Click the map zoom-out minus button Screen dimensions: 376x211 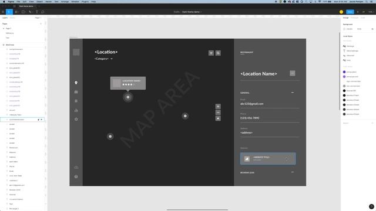pyautogui.click(x=218, y=113)
